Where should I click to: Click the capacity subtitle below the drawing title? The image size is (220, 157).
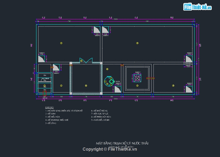click(x=122, y=146)
